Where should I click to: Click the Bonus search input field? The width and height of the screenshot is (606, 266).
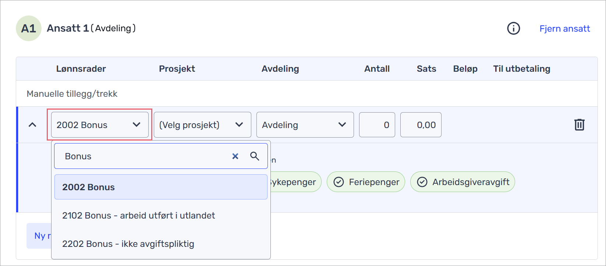(x=143, y=156)
